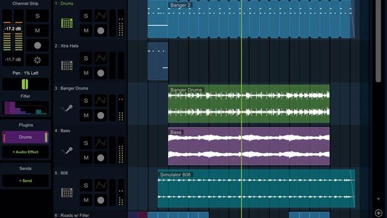This screenshot has width=387, height=218.
Task: Solo the Xtra Hats track
Action: click(x=86, y=58)
